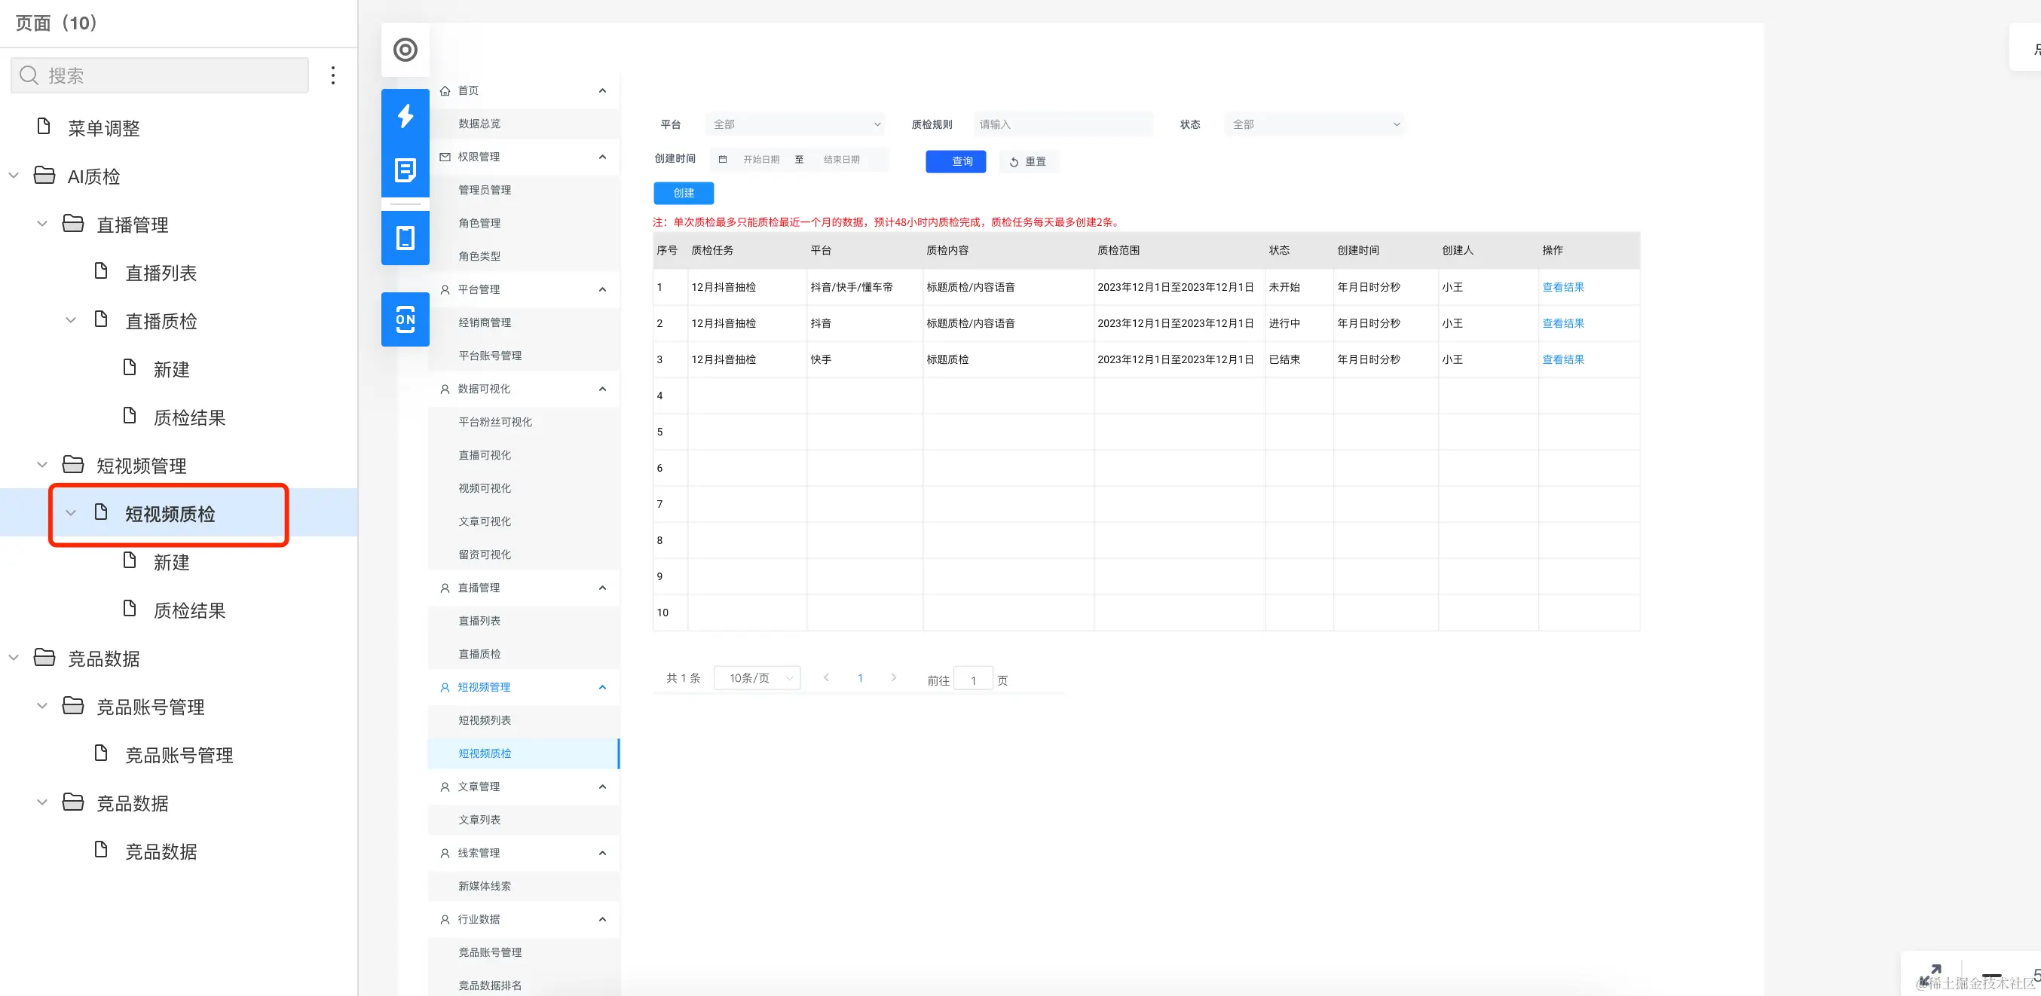Click the blue 查询 button
The image size is (2041, 996).
955,161
